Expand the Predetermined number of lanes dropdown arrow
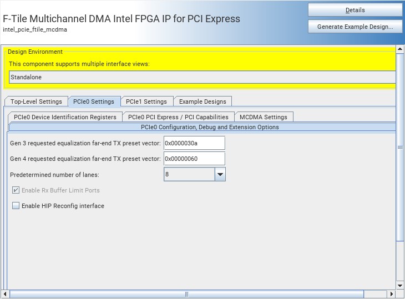Viewport: 405px width, 299px height. (x=220, y=174)
